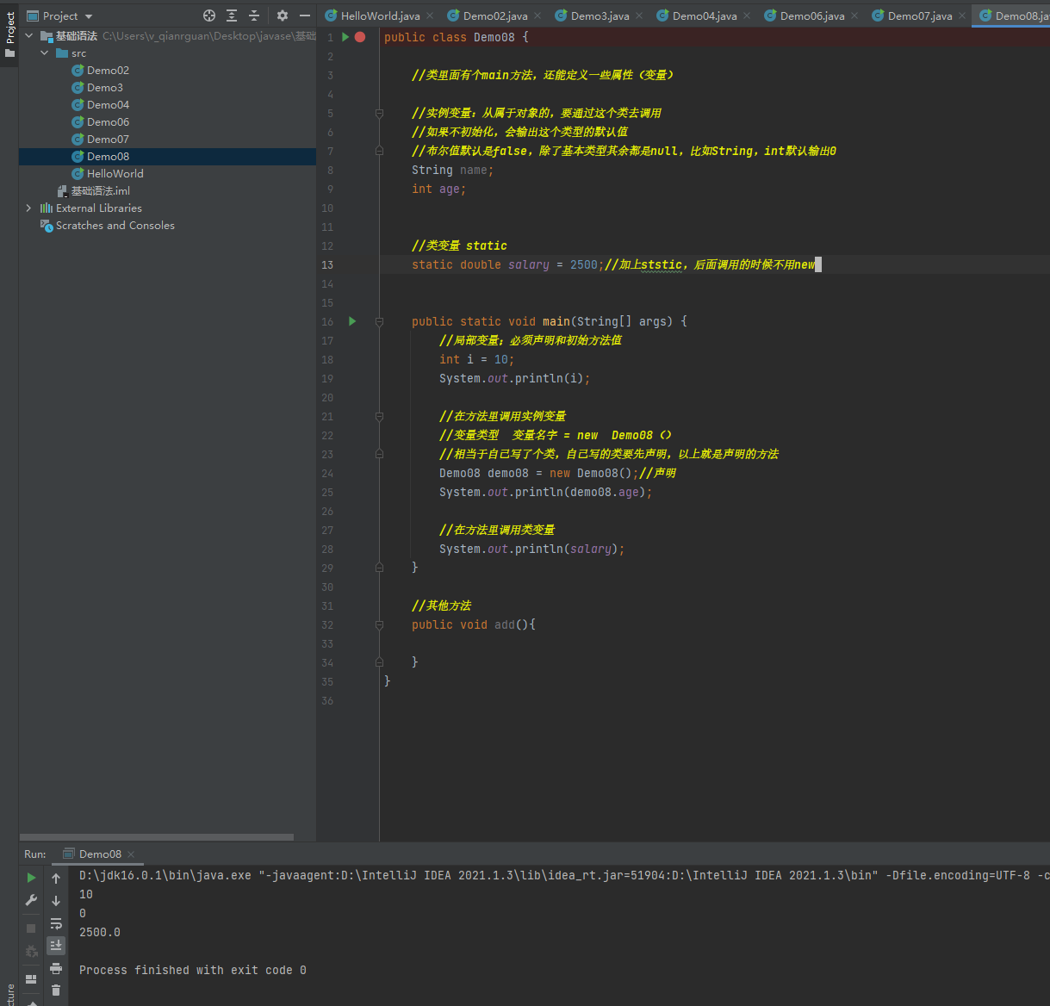Expand External Libraries node
This screenshot has width=1050, height=1006.
coord(29,208)
